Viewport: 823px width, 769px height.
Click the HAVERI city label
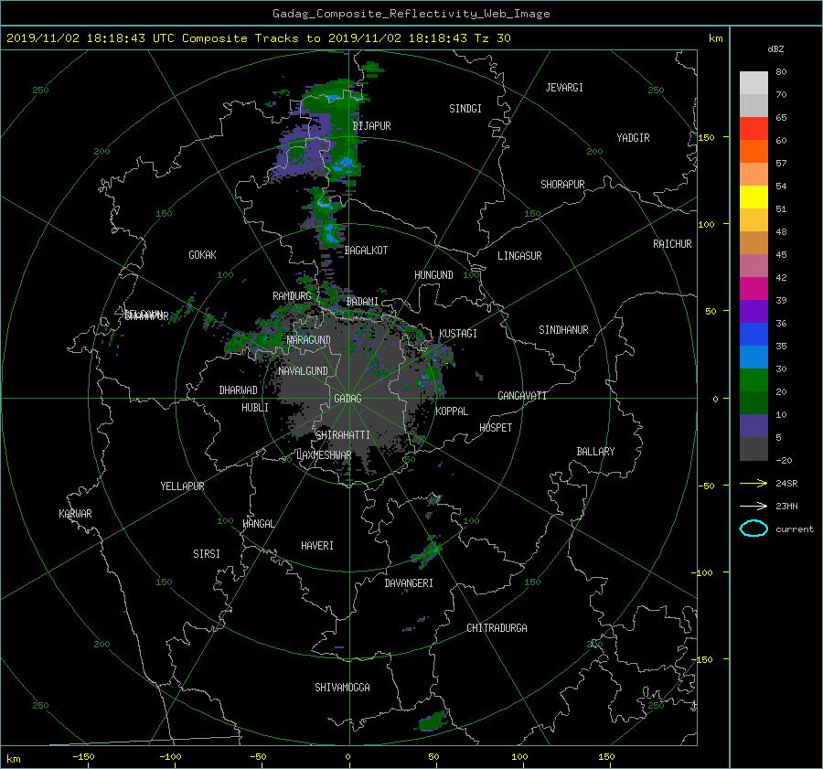pos(317,546)
